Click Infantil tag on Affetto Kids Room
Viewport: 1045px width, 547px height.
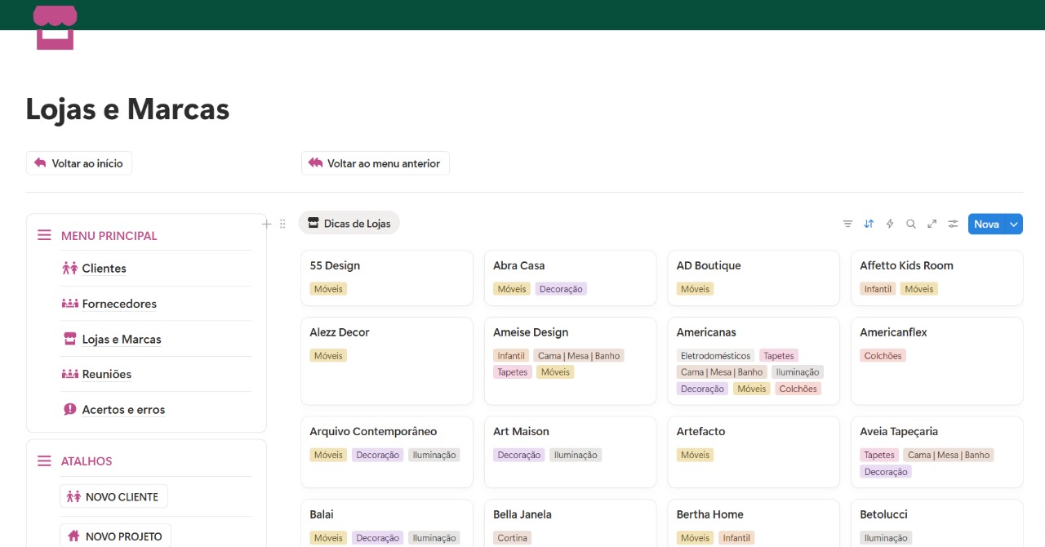(878, 289)
